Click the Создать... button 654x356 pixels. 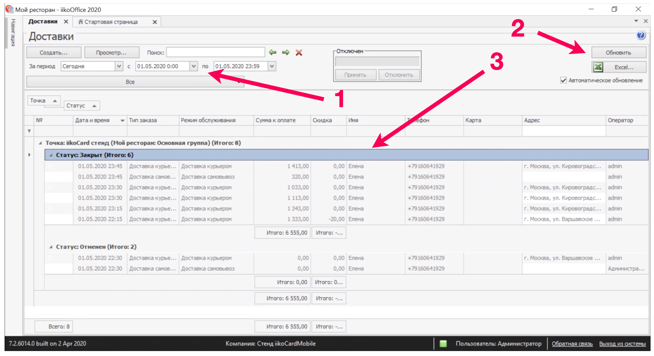click(x=54, y=53)
